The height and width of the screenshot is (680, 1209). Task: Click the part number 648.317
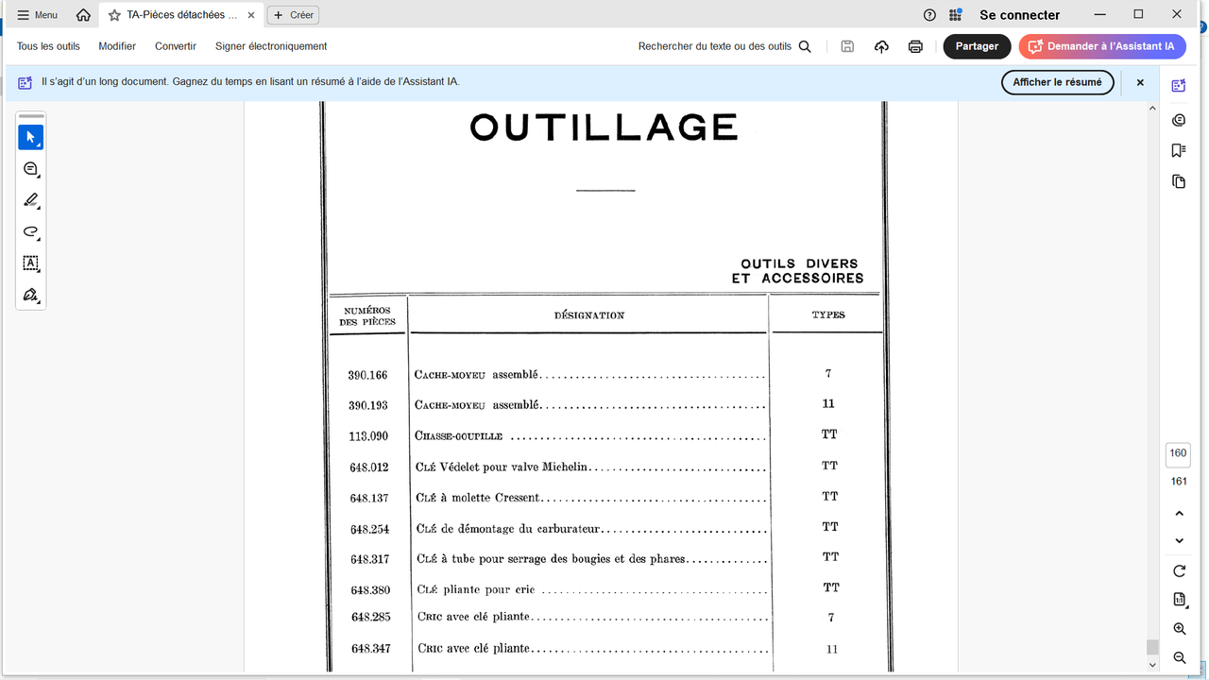369,559
